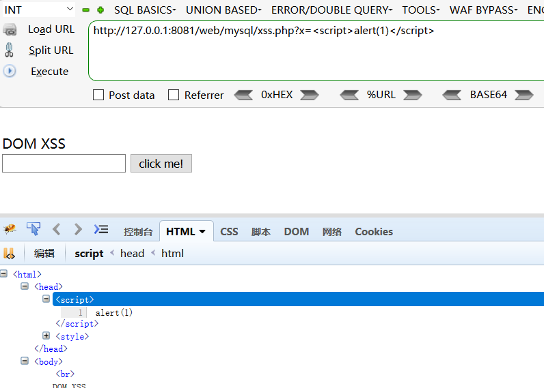Screen dimensions: 544x388
Task: Click the Load URL button
Action: [51, 29]
